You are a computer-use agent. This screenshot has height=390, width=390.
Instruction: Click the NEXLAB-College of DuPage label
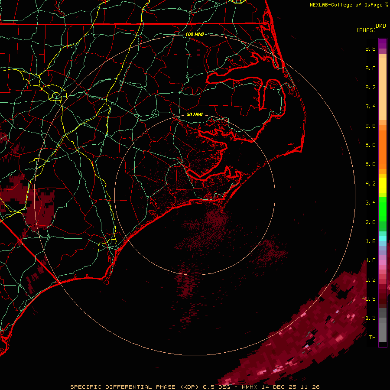click(x=346, y=5)
